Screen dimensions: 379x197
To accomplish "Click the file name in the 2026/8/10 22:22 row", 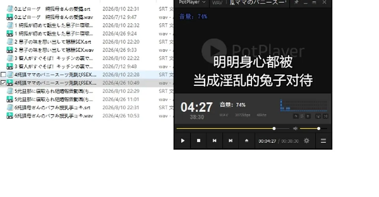I will click(x=54, y=58).
